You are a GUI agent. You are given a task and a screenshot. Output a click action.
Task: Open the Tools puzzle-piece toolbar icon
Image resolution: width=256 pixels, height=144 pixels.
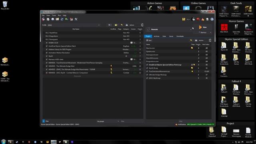pos(71,19)
